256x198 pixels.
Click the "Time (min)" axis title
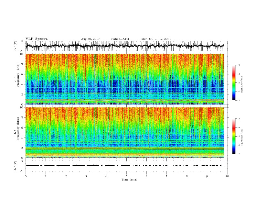click(x=129, y=180)
